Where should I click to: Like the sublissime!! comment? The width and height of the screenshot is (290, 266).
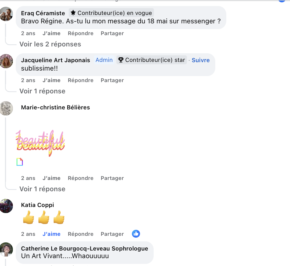pyautogui.click(x=51, y=80)
